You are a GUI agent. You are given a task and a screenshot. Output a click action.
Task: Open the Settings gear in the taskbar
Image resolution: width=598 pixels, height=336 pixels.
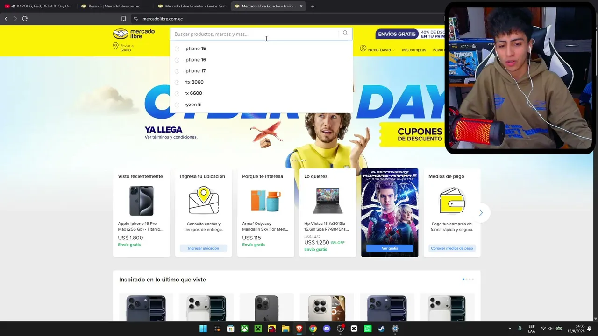pyautogui.click(x=395, y=329)
